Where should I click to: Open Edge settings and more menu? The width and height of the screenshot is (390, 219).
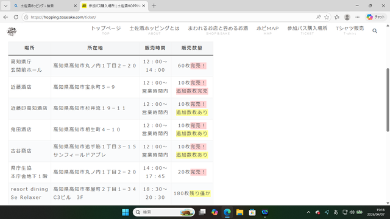pyautogui.click(x=357, y=17)
